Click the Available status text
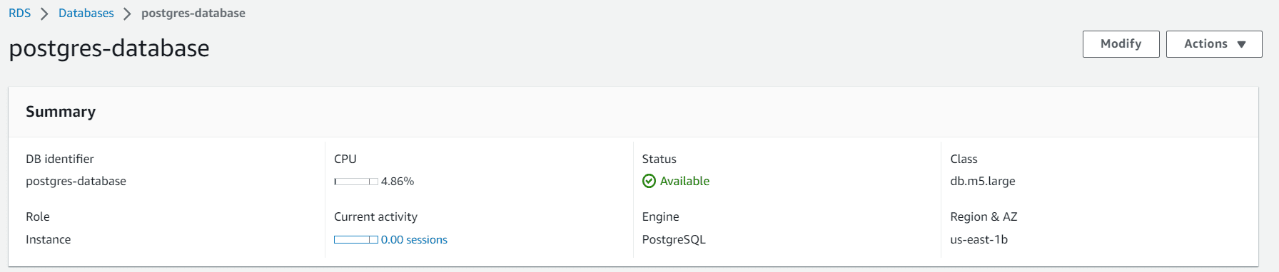 (x=684, y=181)
